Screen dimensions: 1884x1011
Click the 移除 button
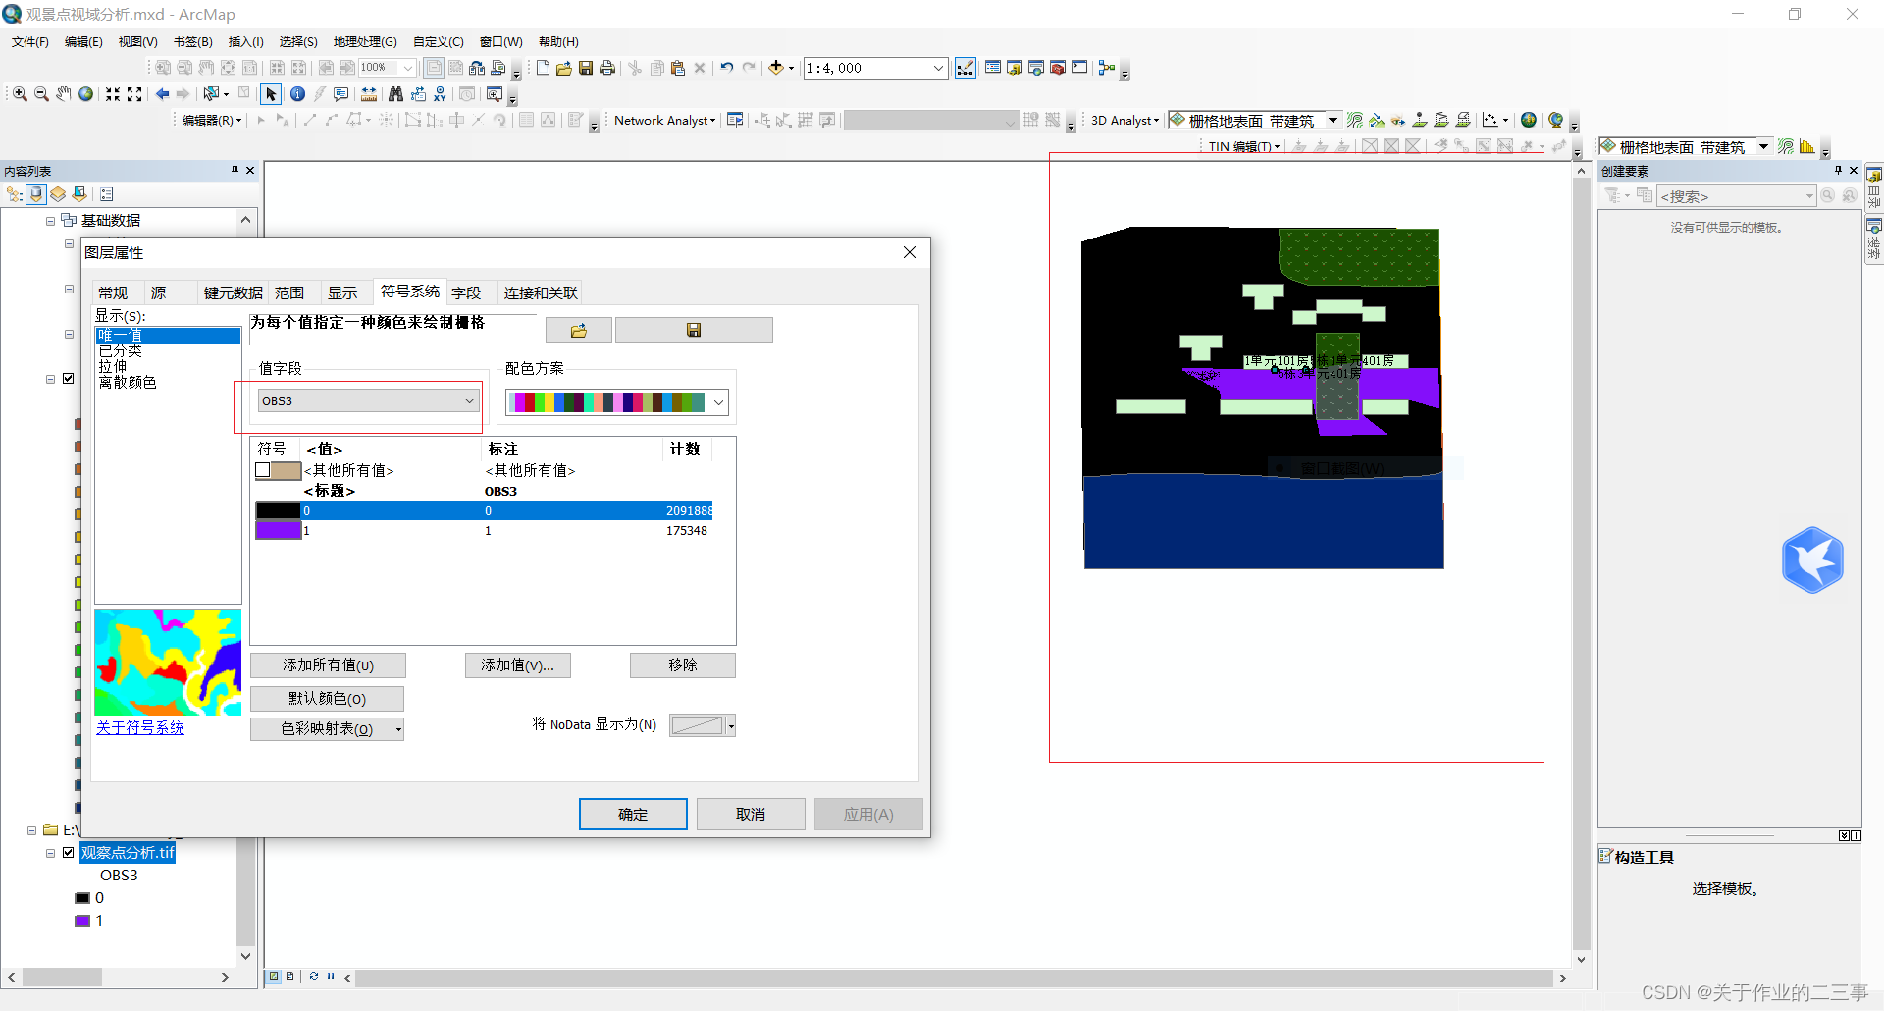(x=682, y=665)
